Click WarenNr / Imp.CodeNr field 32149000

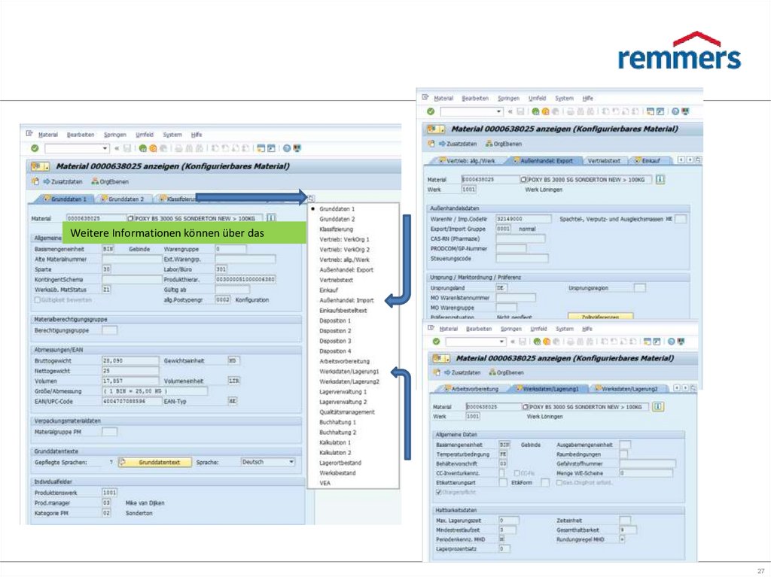click(x=523, y=219)
